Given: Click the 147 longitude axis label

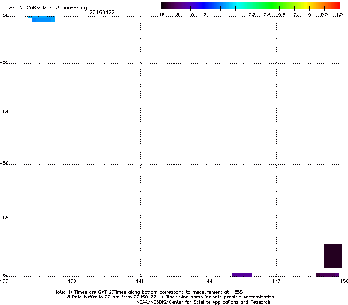Looking at the screenshot, I should [x=276, y=281].
